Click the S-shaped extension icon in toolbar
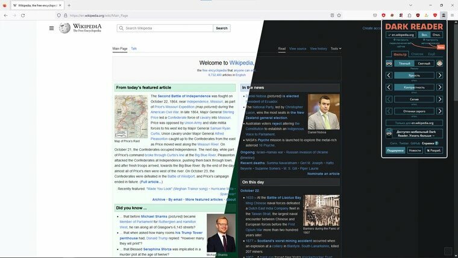The width and height of the screenshot is (458, 258). (x=401, y=16)
